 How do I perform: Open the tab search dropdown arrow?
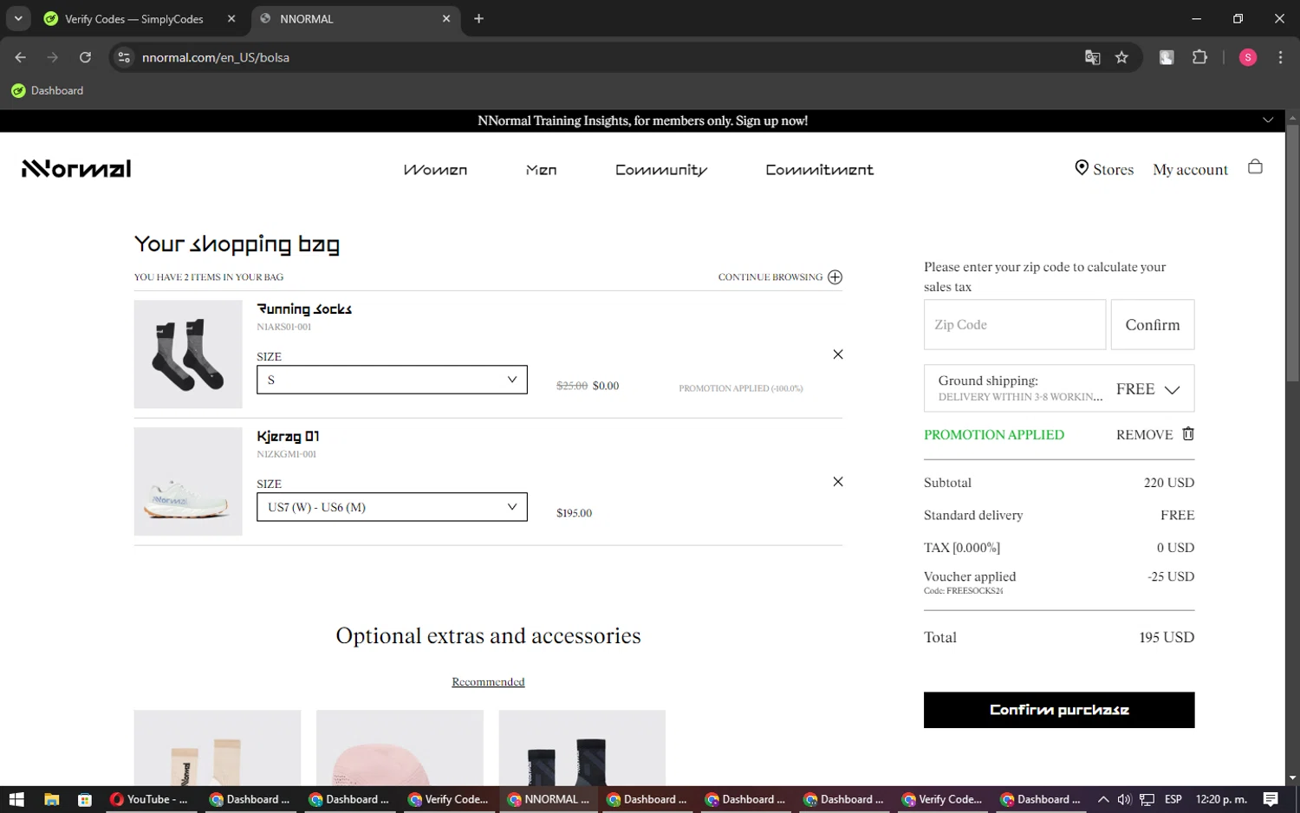pos(18,18)
